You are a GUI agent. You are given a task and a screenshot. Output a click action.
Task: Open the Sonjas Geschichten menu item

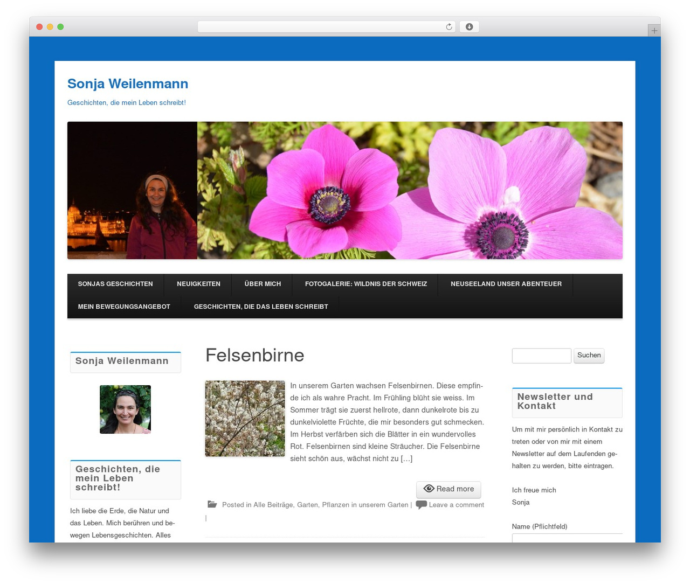click(x=115, y=284)
